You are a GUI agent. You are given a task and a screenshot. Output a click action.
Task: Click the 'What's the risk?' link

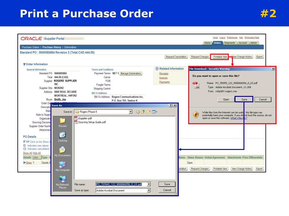(238, 118)
